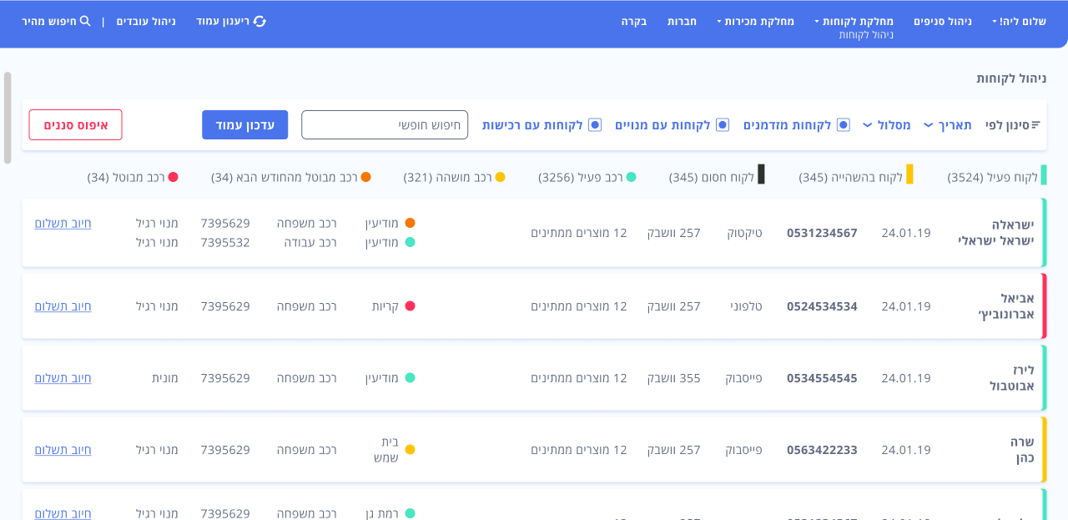Open ניהול עובדים in the navbar
This screenshot has height=520, width=1068.
tap(146, 21)
